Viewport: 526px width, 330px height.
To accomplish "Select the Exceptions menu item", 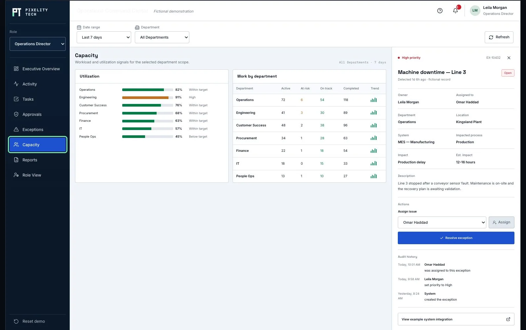I will [x=38, y=129].
